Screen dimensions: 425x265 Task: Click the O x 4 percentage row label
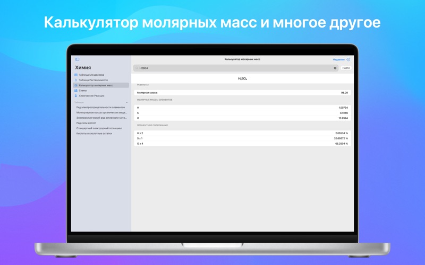pyautogui.click(x=140, y=144)
